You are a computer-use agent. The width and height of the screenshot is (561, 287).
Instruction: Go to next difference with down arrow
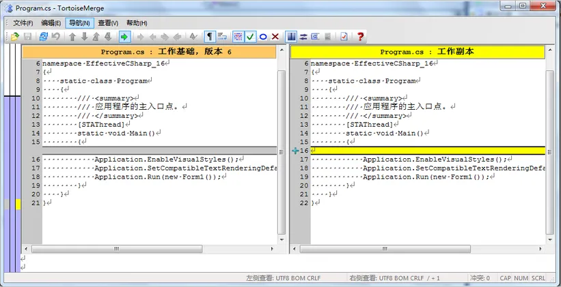[85, 36]
